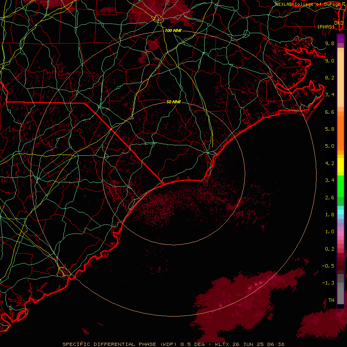This screenshot has width=347, height=347.
Task: Click the 2.6 value on the color scale
Action: tap(330, 198)
